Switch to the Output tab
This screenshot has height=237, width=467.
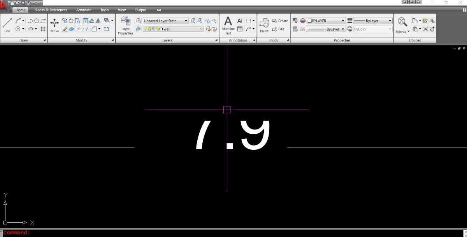tap(140, 10)
